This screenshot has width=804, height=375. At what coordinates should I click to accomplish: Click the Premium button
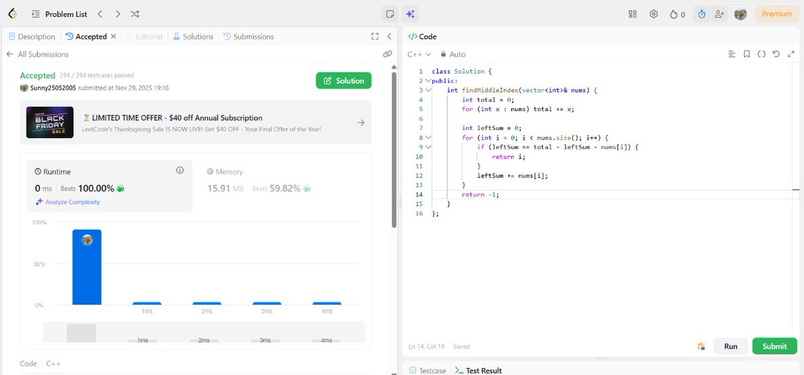tap(777, 14)
